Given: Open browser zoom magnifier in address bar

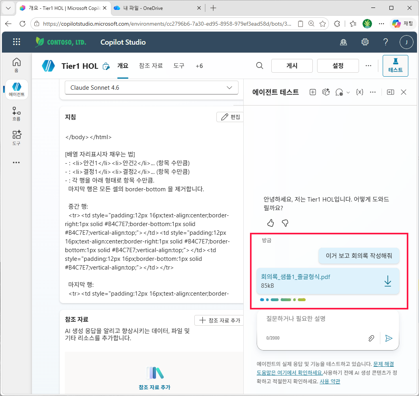Looking at the screenshot, I should tap(311, 24).
